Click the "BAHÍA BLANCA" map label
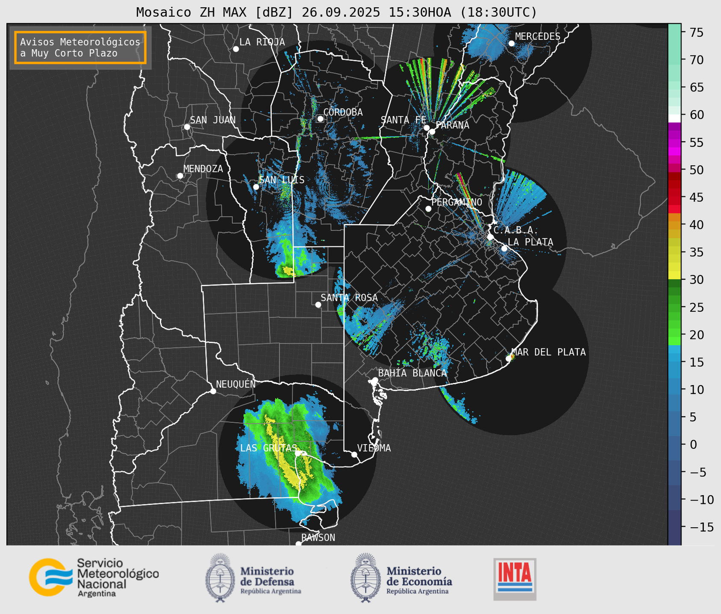The height and width of the screenshot is (614, 721). click(412, 373)
